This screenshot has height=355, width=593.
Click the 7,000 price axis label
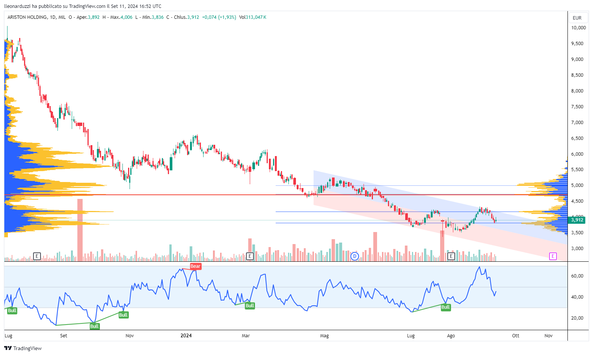coord(577,123)
